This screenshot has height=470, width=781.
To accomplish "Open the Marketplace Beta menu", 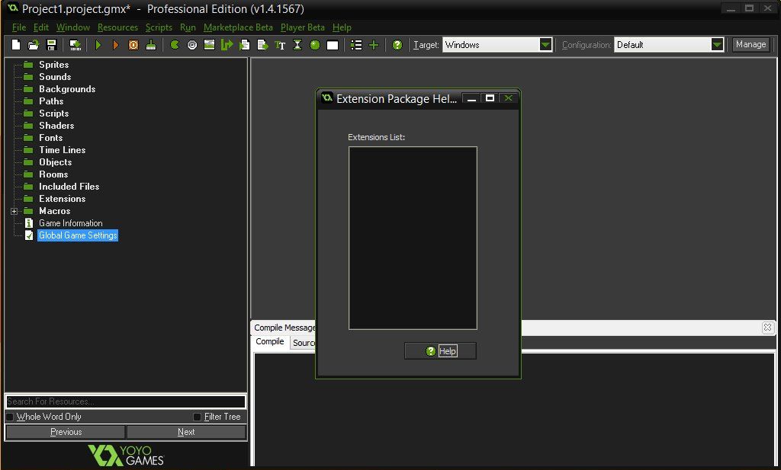I will [238, 27].
